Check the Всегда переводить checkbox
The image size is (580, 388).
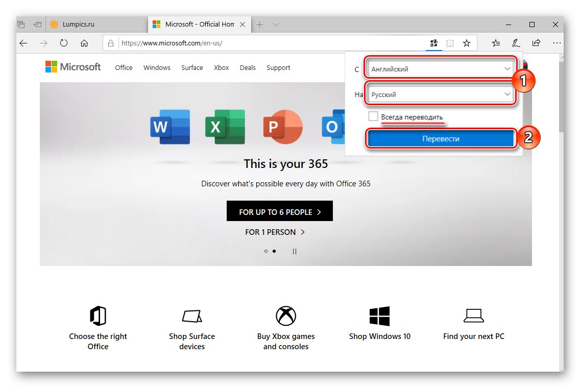[373, 116]
